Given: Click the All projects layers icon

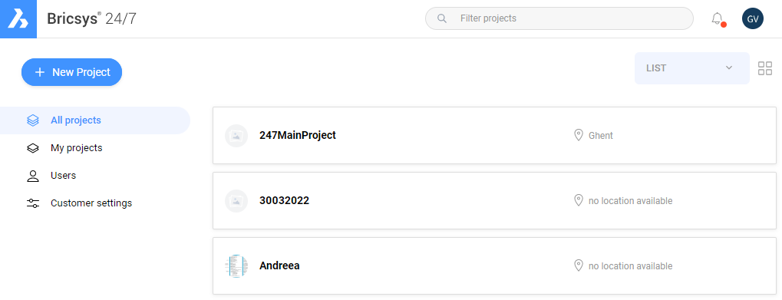Looking at the screenshot, I should point(33,120).
